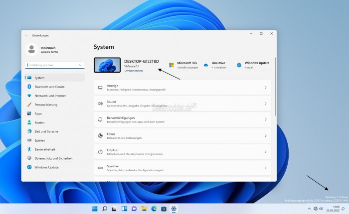Open the Microsoft 365 tile icon
The image size is (349, 214).
[x=171, y=65]
